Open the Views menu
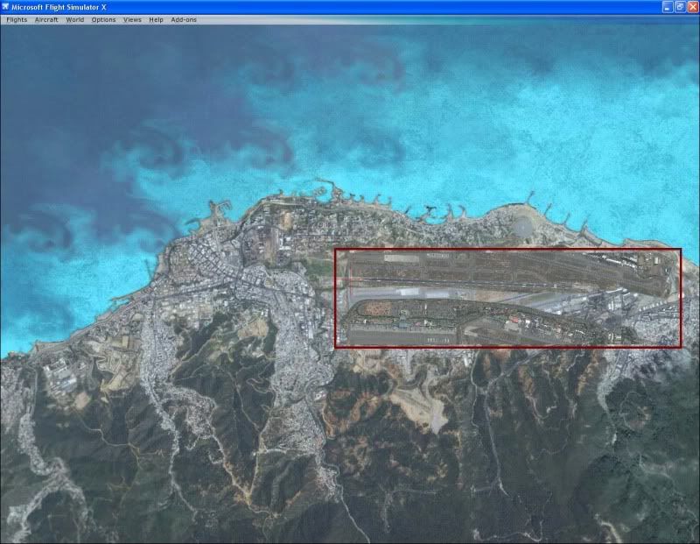This screenshot has width=700, height=544. pyautogui.click(x=132, y=19)
